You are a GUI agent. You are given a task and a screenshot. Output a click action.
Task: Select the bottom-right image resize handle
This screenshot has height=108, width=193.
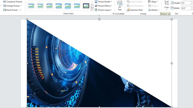[x=172, y=107]
